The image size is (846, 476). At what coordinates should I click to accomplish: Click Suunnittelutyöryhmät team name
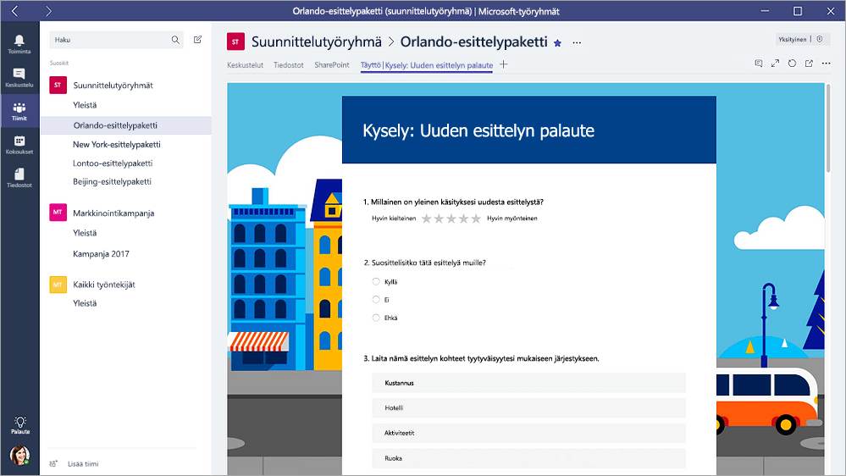[113, 86]
